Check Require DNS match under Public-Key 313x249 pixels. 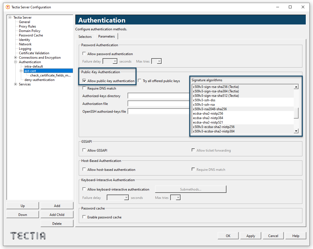[x=84, y=88]
